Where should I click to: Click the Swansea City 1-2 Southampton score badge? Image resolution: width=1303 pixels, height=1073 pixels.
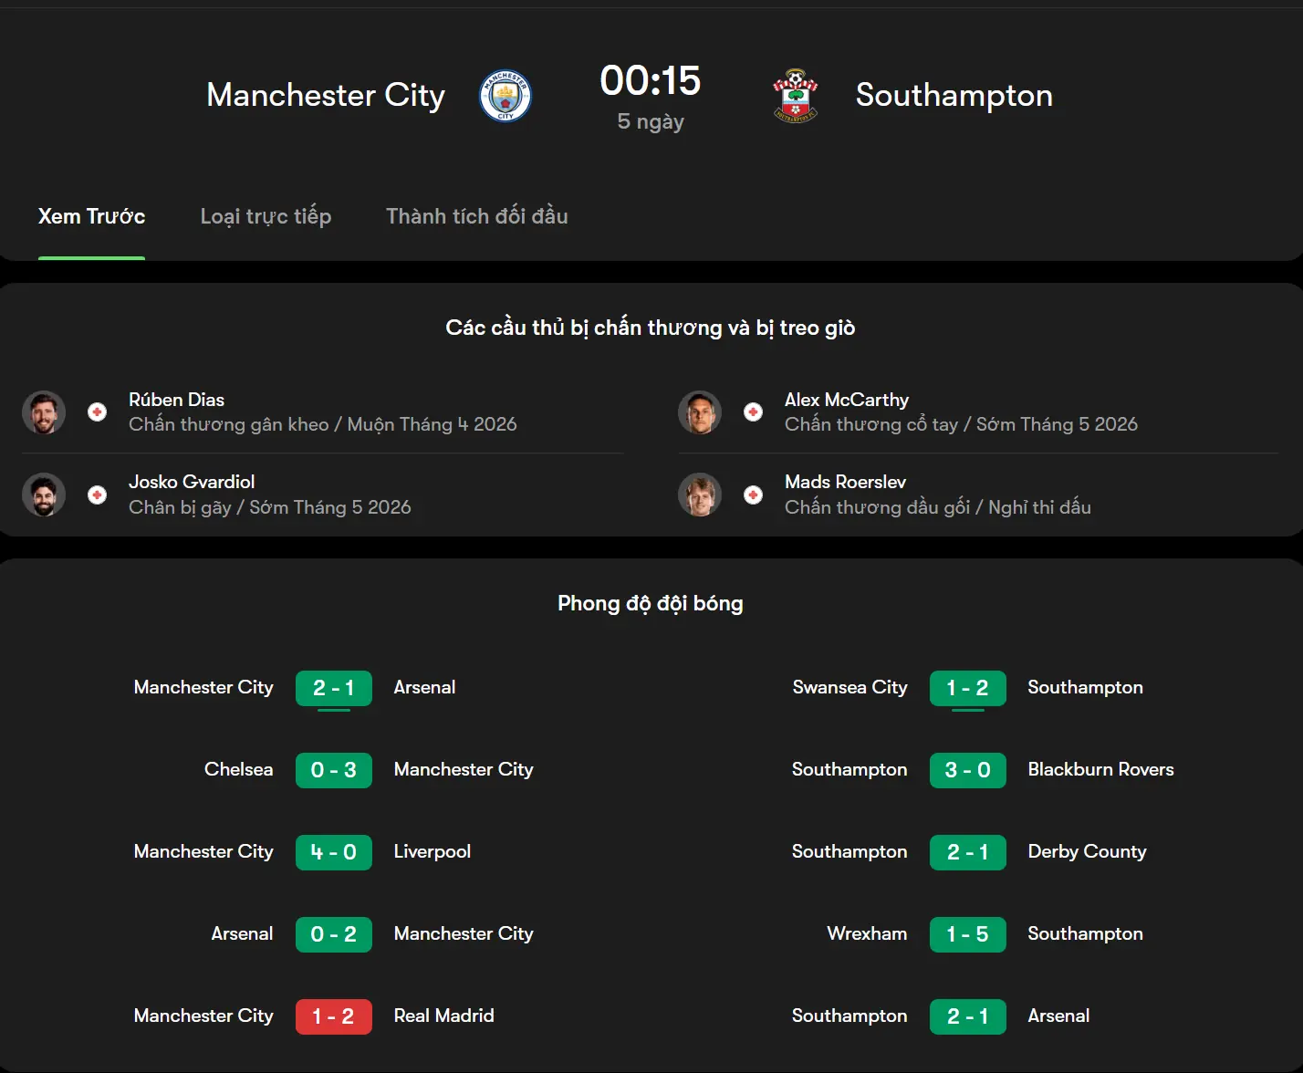[x=967, y=688]
